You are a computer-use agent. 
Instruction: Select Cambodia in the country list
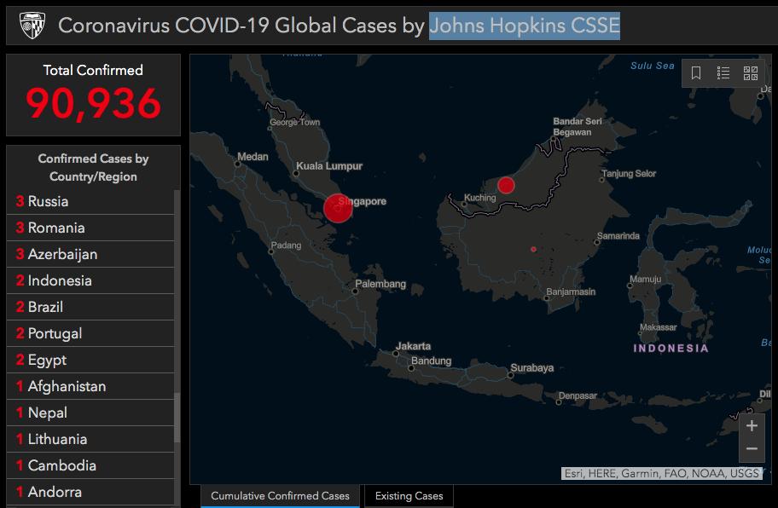(90, 465)
